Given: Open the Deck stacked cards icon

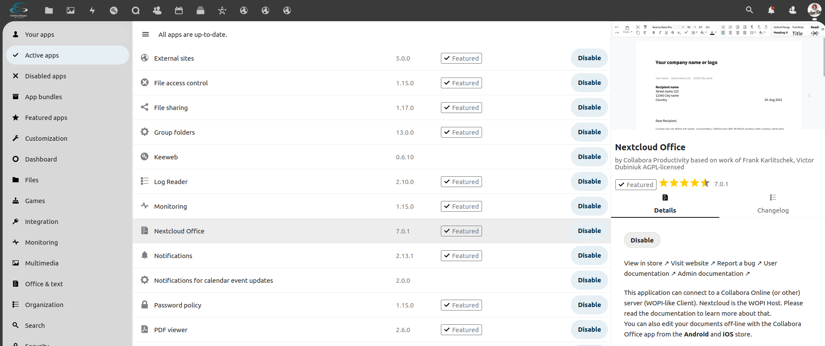Looking at the screenshot, I should tap(201, 10).
